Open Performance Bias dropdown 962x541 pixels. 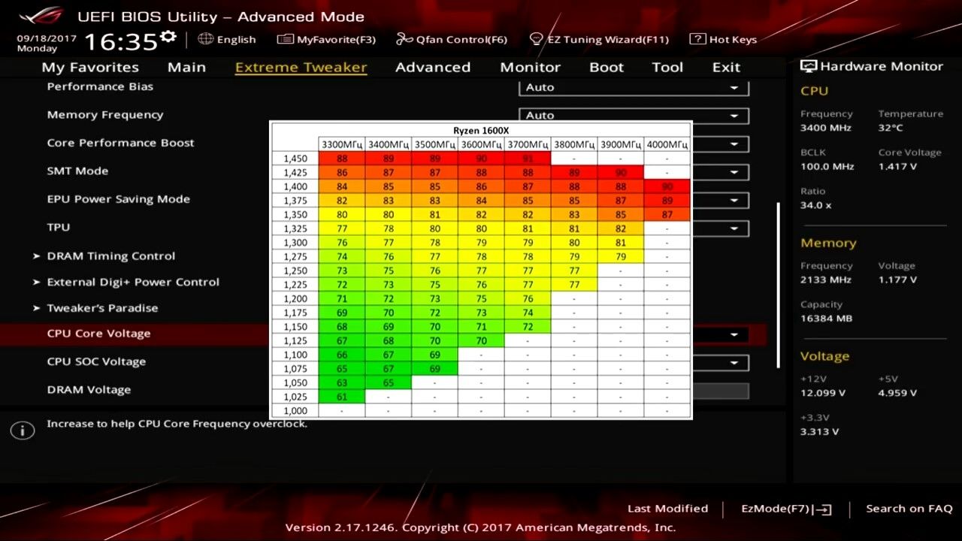634,87
